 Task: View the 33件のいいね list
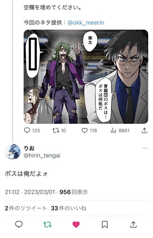tap(68, 208)
